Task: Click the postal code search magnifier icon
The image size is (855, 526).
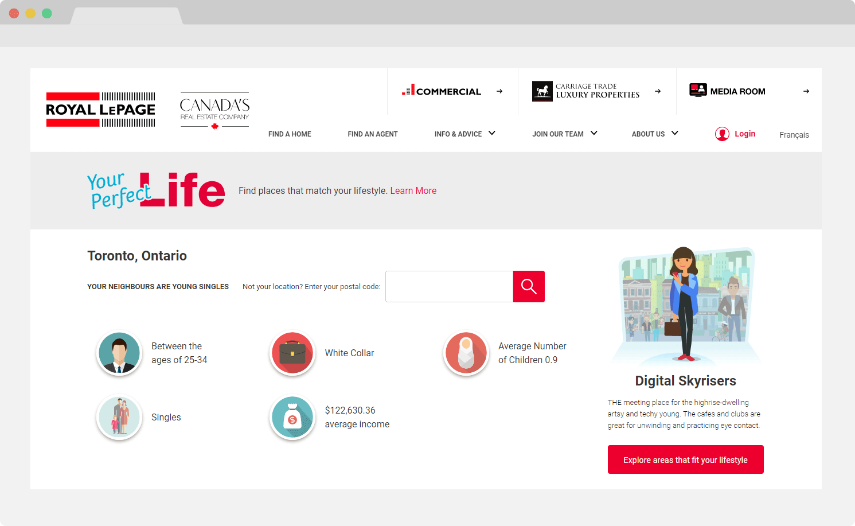Action: coord(528,286)
